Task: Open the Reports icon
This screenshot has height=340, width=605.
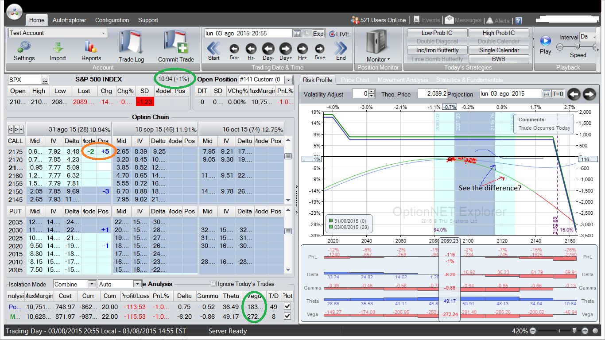Action: (x=91, y=47)
